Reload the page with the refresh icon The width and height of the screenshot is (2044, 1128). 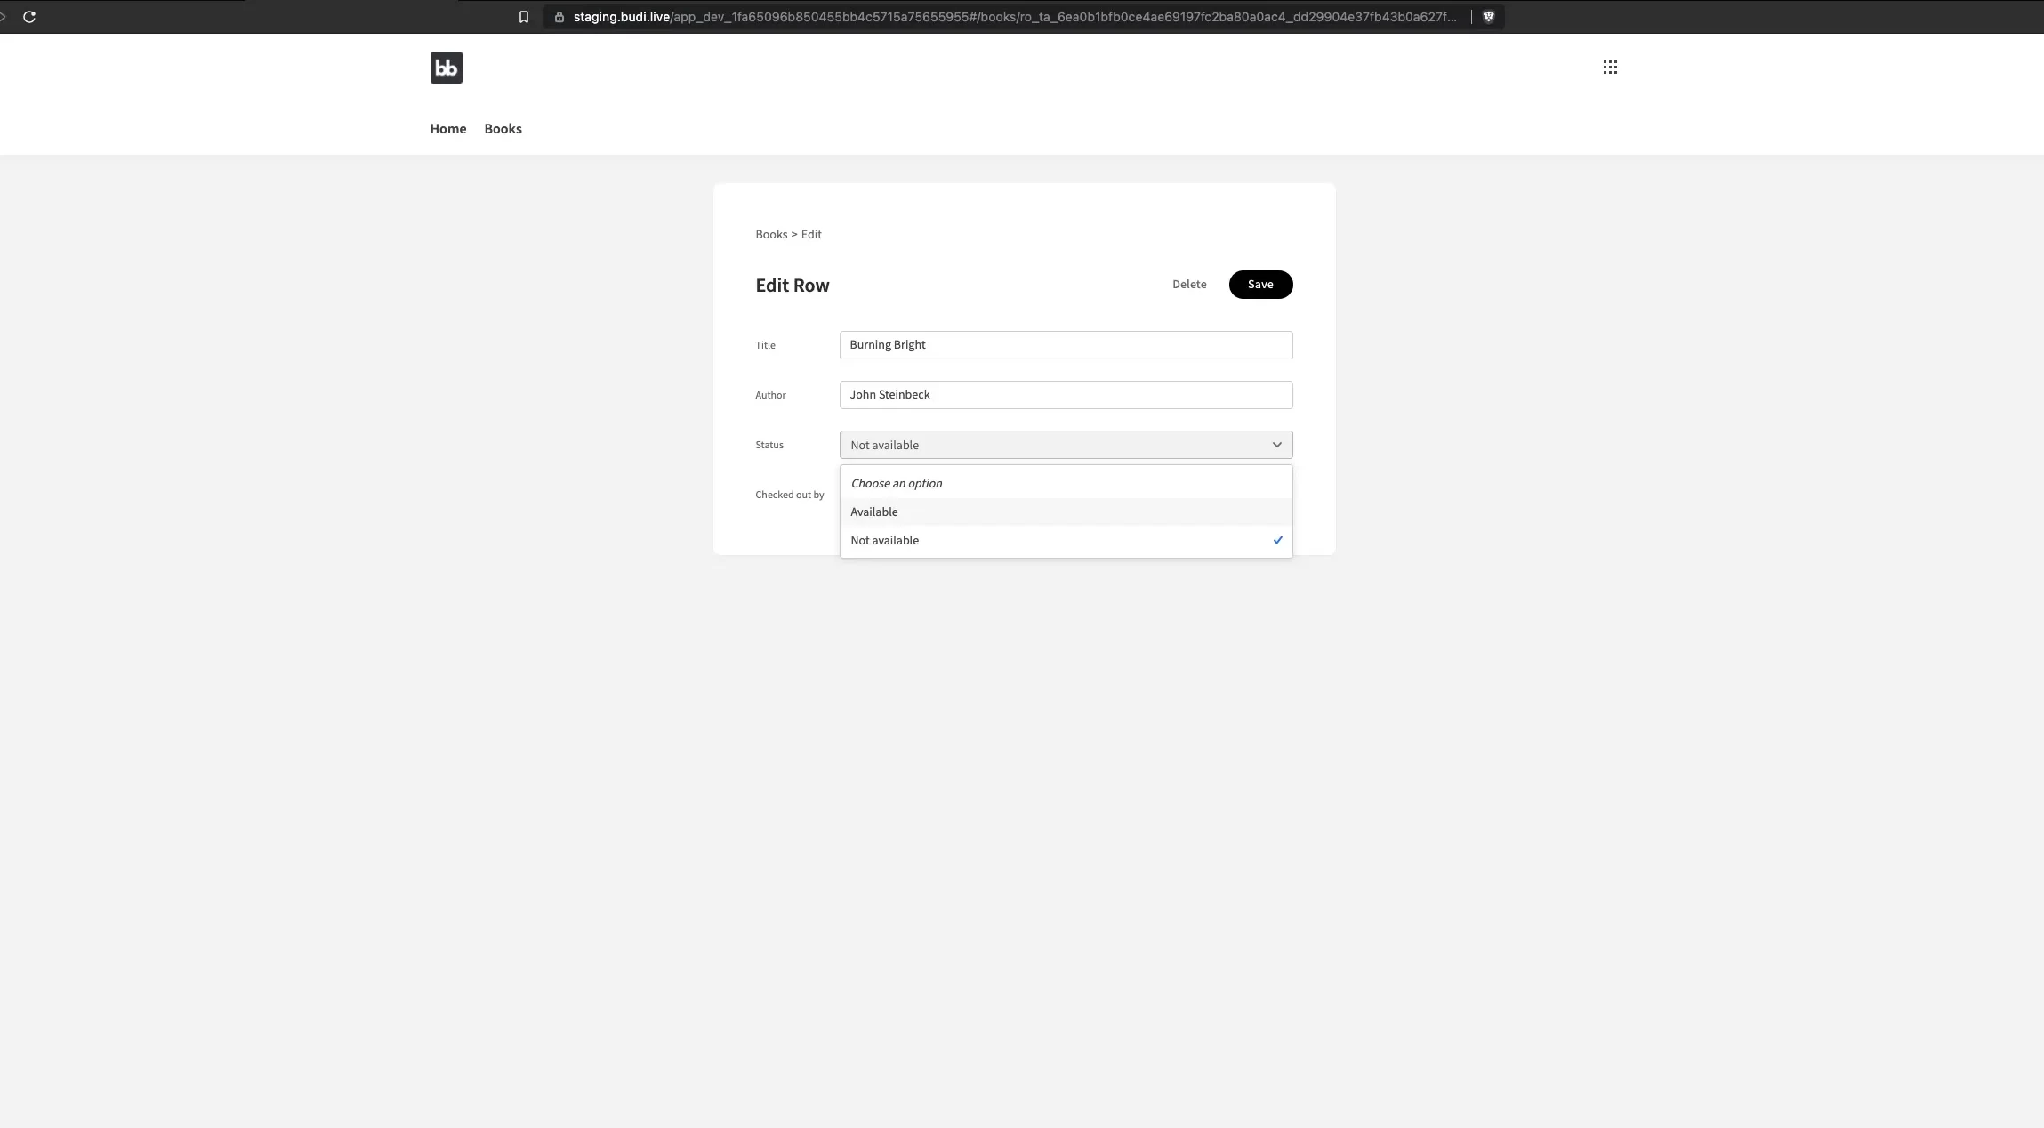point(29,17)
